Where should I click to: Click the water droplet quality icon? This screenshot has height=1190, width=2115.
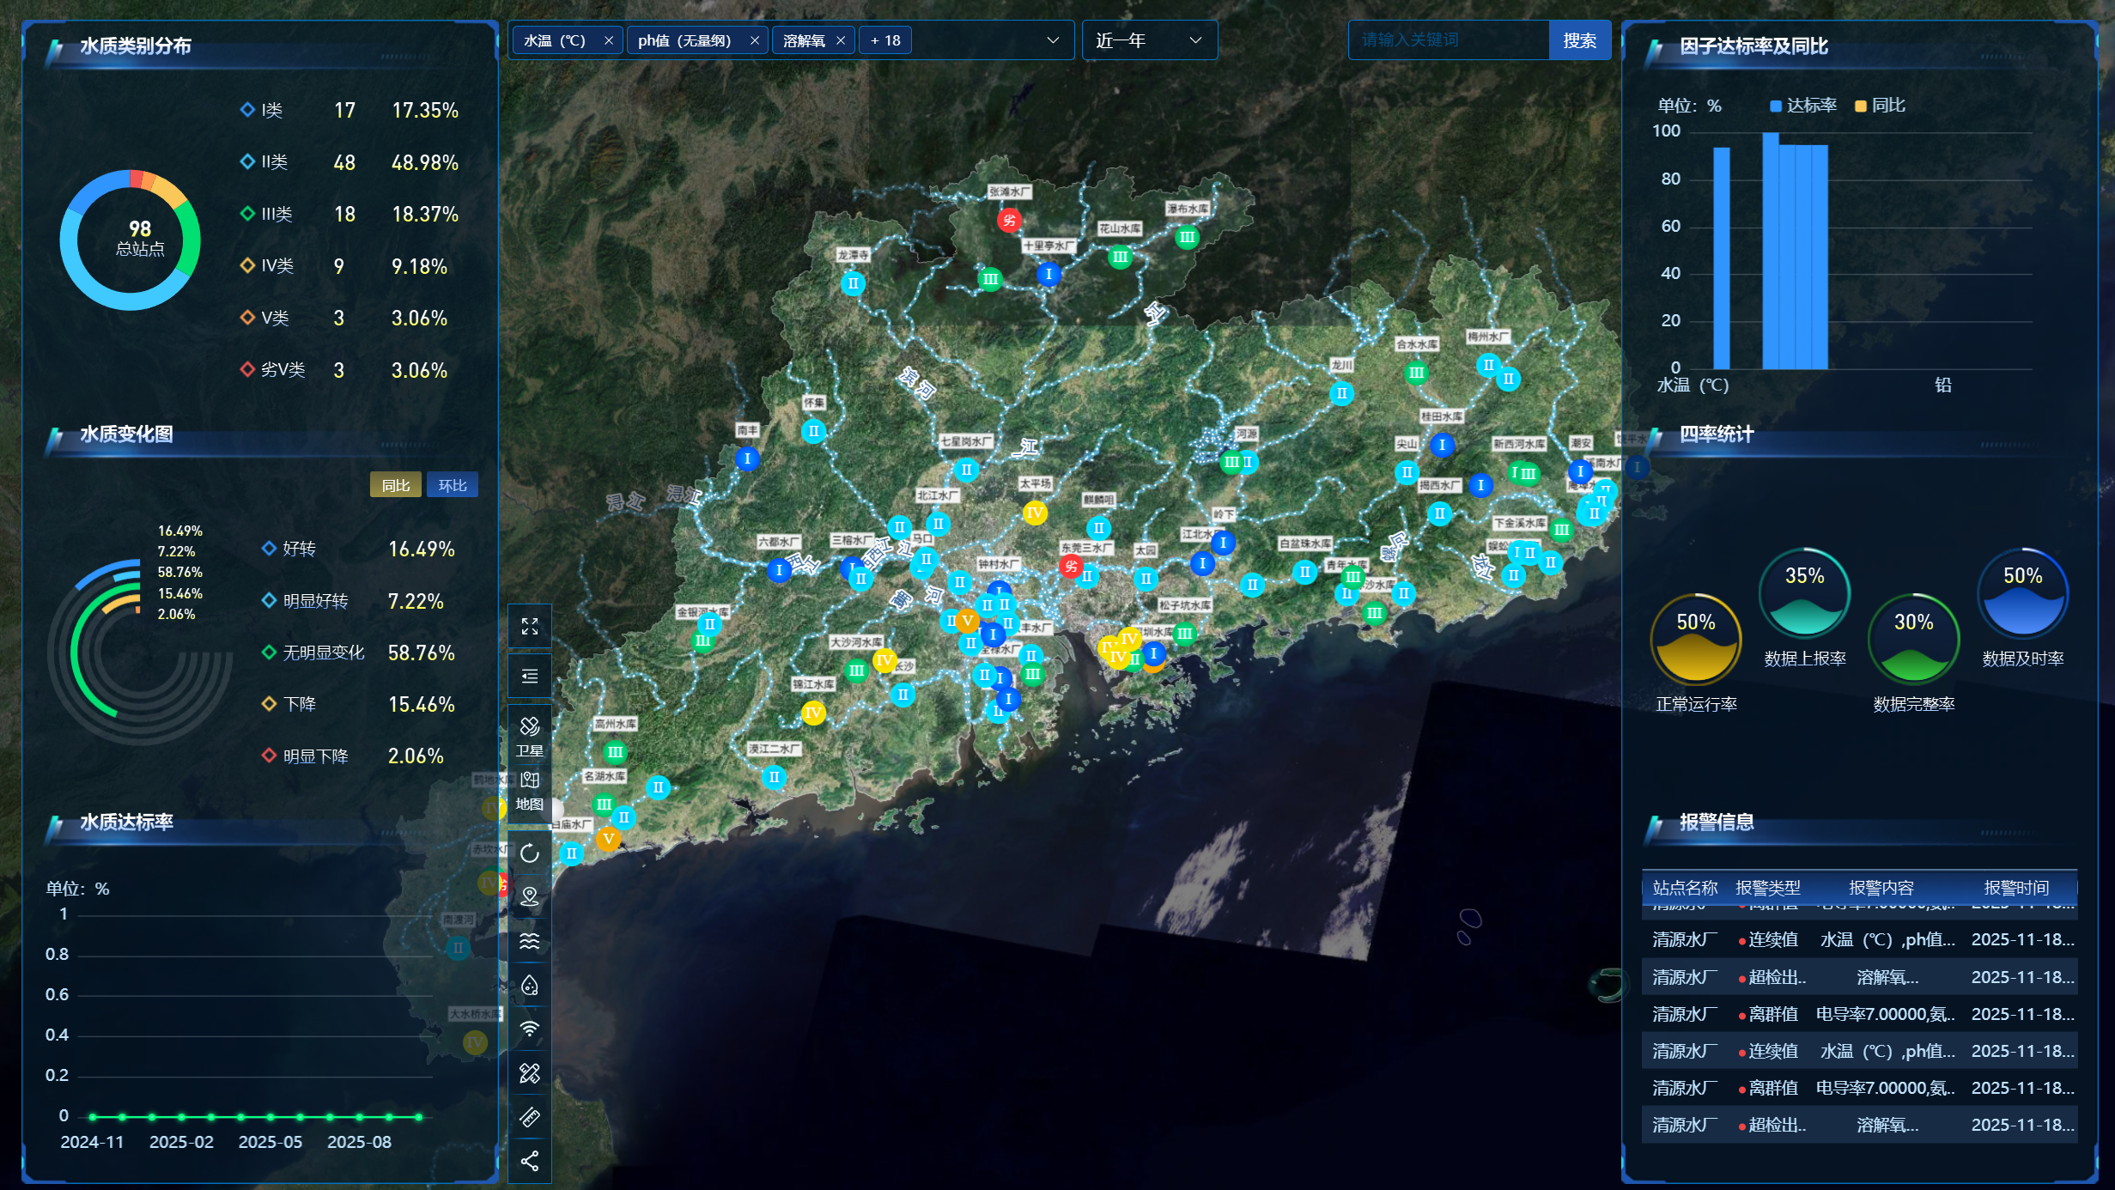pos(530,986)
